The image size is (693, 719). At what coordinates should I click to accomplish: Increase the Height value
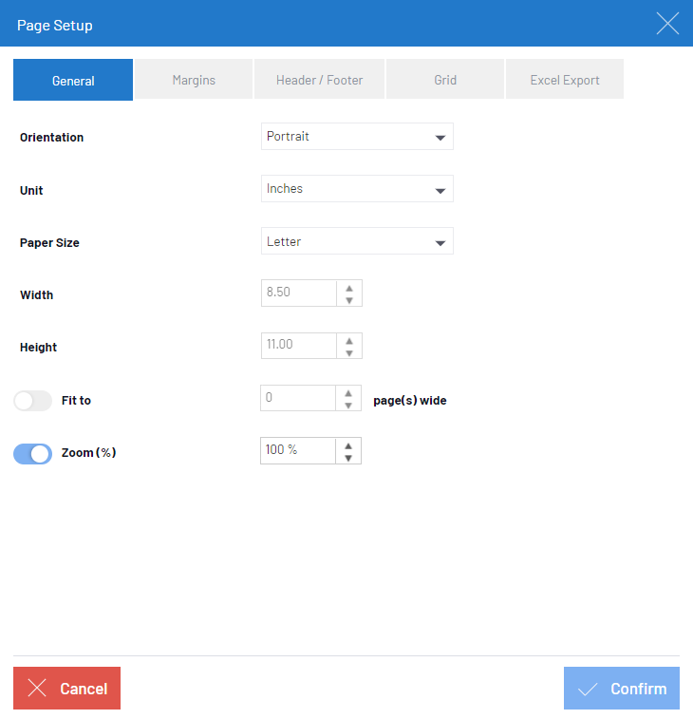[x=349, y=341]
